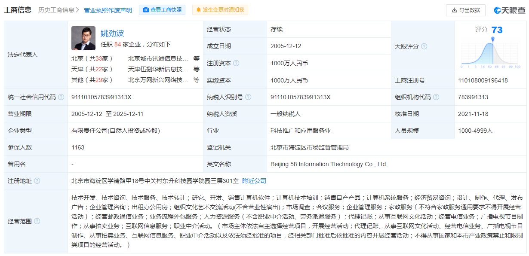The width and height of the screenshot is (529, 256).
Task: Click 组织机构代码 value 783991313
Action: pos(473,97)
